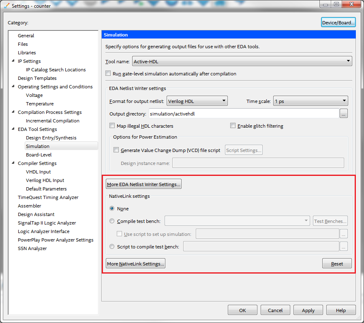Browse for simulation setup script
Screen dimensions: 364x323
click(x=344, y=234)
